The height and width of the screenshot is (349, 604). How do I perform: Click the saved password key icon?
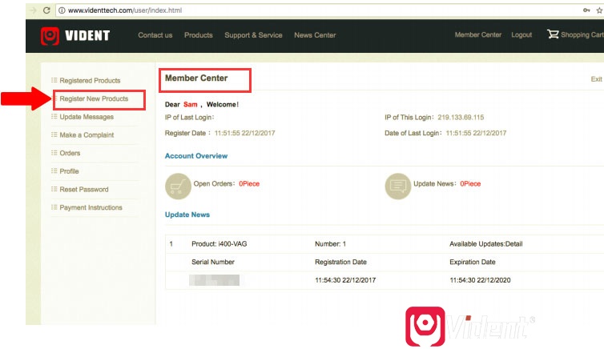point(586,10)
